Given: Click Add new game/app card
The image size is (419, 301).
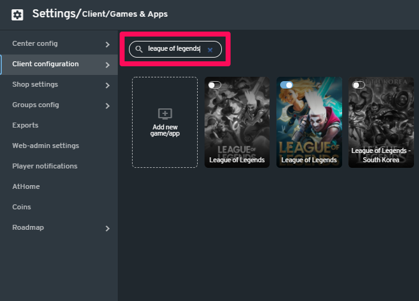Looking at the screenshot, I should point(165,123).
